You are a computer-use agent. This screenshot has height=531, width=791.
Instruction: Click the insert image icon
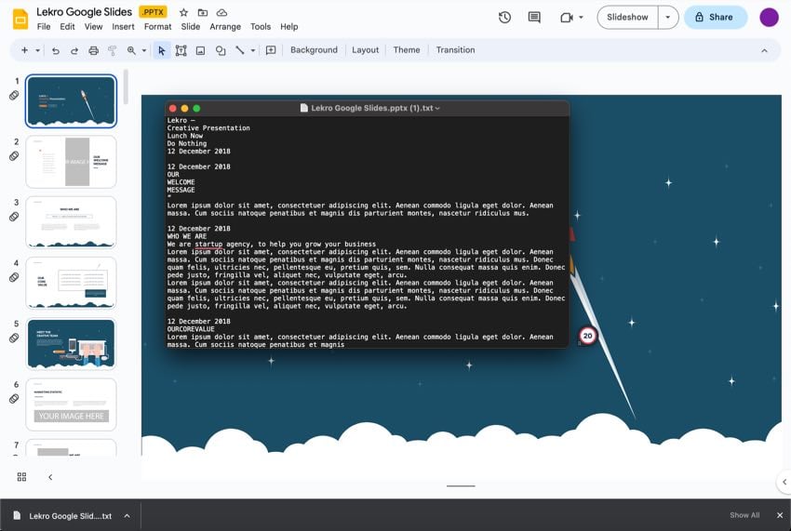200,50
